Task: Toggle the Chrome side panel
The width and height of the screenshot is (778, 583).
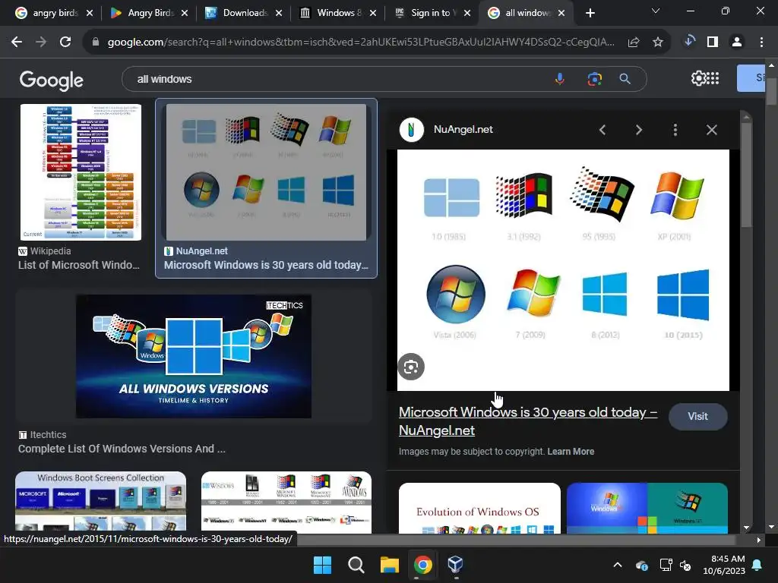Action: 713,43
